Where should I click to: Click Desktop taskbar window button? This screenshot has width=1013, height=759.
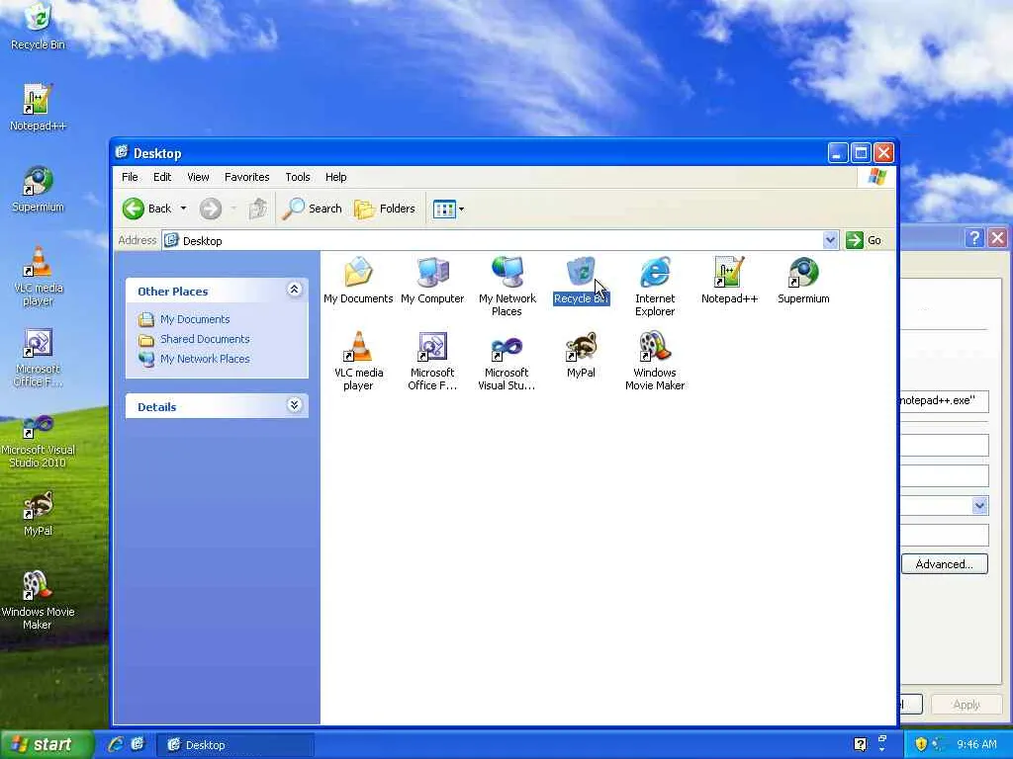tap(235, 745)
